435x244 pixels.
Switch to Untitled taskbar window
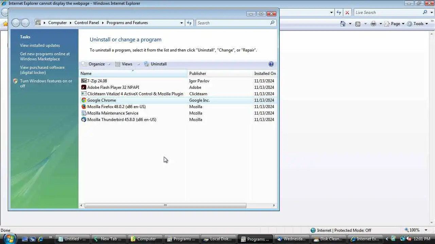(x=73, y=239)
